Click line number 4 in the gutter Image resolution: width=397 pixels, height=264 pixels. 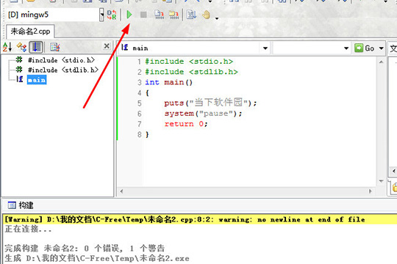click(x=139, y=93)
